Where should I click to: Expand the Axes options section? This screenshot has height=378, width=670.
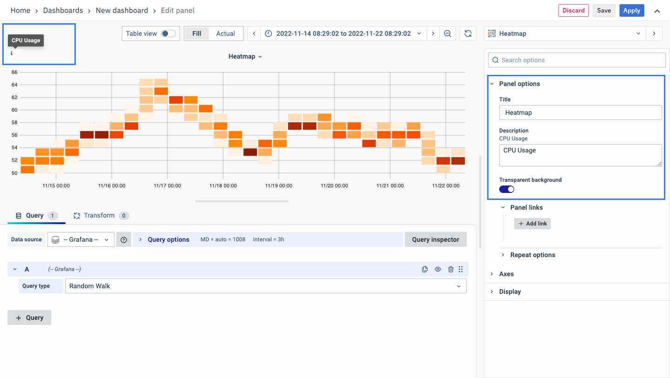[506, 274]
